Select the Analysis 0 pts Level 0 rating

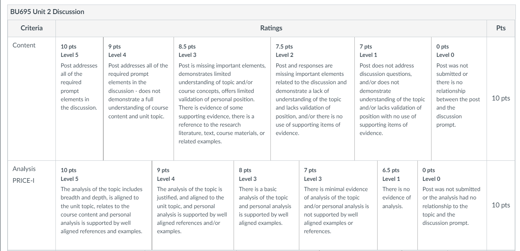click(452, 205)
